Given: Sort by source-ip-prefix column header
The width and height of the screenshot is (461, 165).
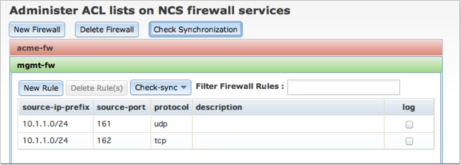Looking at the screenshot, I should tap(56, 107).
